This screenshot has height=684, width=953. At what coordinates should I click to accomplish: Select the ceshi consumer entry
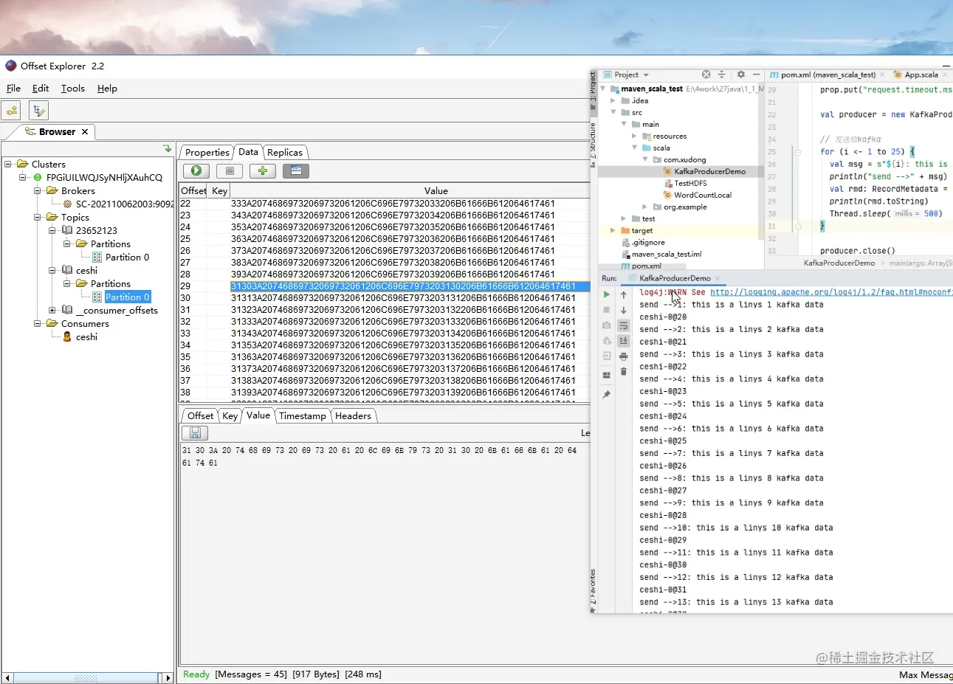click(x=86, y=336)
